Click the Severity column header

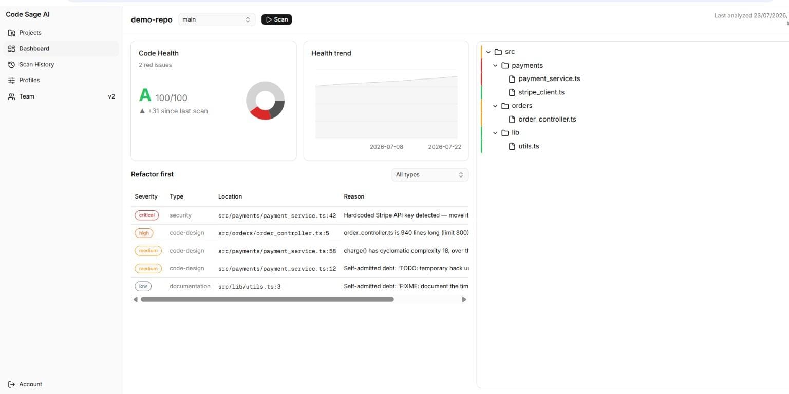pyautogui.click(x=146, y=196)
